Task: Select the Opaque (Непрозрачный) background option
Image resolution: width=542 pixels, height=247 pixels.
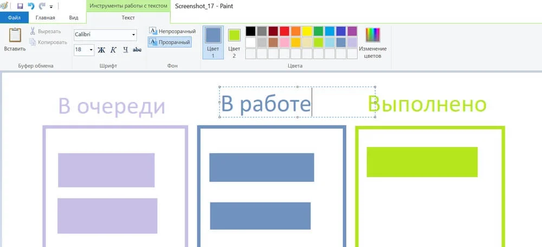Action: 172,31
